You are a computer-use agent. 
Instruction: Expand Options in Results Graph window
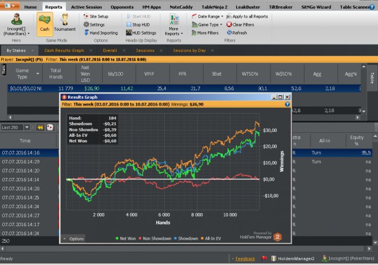click(73, 239)
